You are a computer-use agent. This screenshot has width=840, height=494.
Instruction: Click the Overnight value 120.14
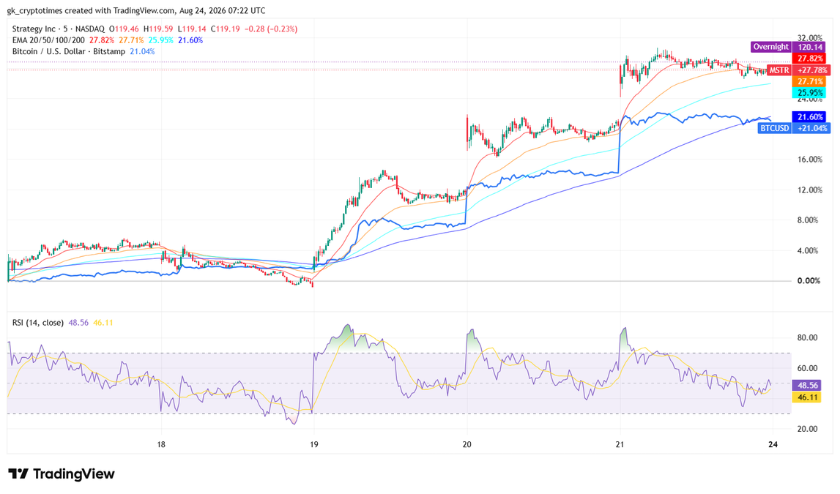click(x=811, y=47)
